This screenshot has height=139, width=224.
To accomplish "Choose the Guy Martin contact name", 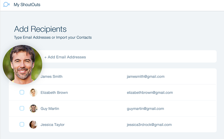I will tap(50, 109).
